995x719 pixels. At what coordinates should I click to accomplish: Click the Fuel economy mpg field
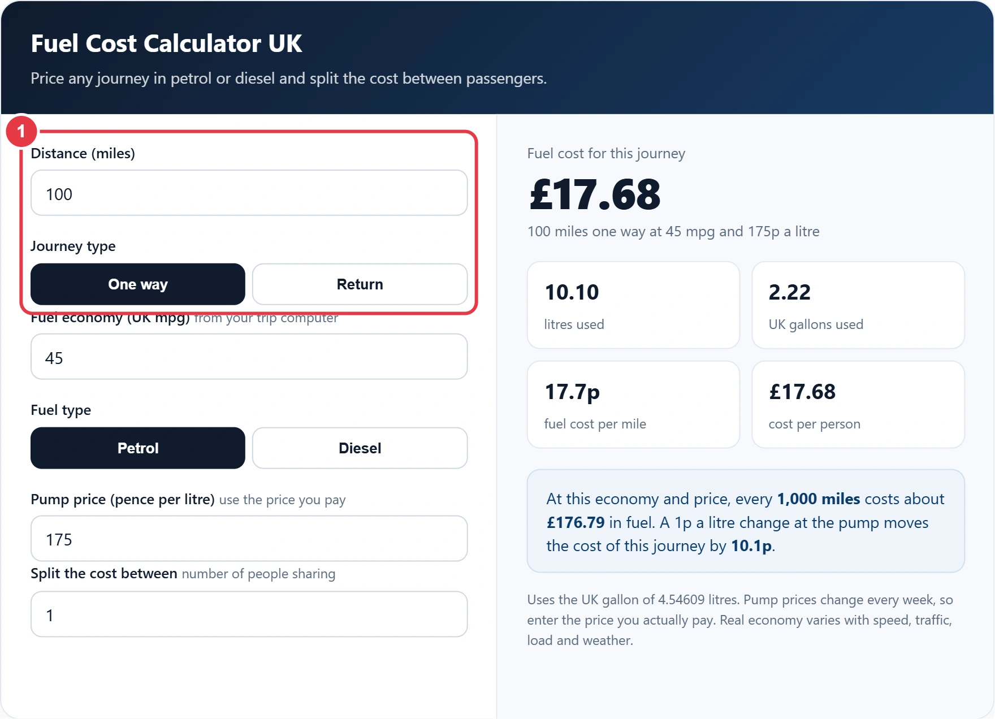[x=249, y=357]
